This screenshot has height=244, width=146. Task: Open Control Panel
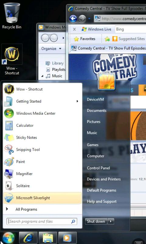[98, 168]
